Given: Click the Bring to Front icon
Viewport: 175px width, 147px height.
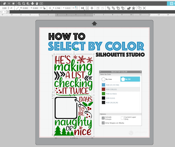Looking at the screenshot, I should click(109, 8).
